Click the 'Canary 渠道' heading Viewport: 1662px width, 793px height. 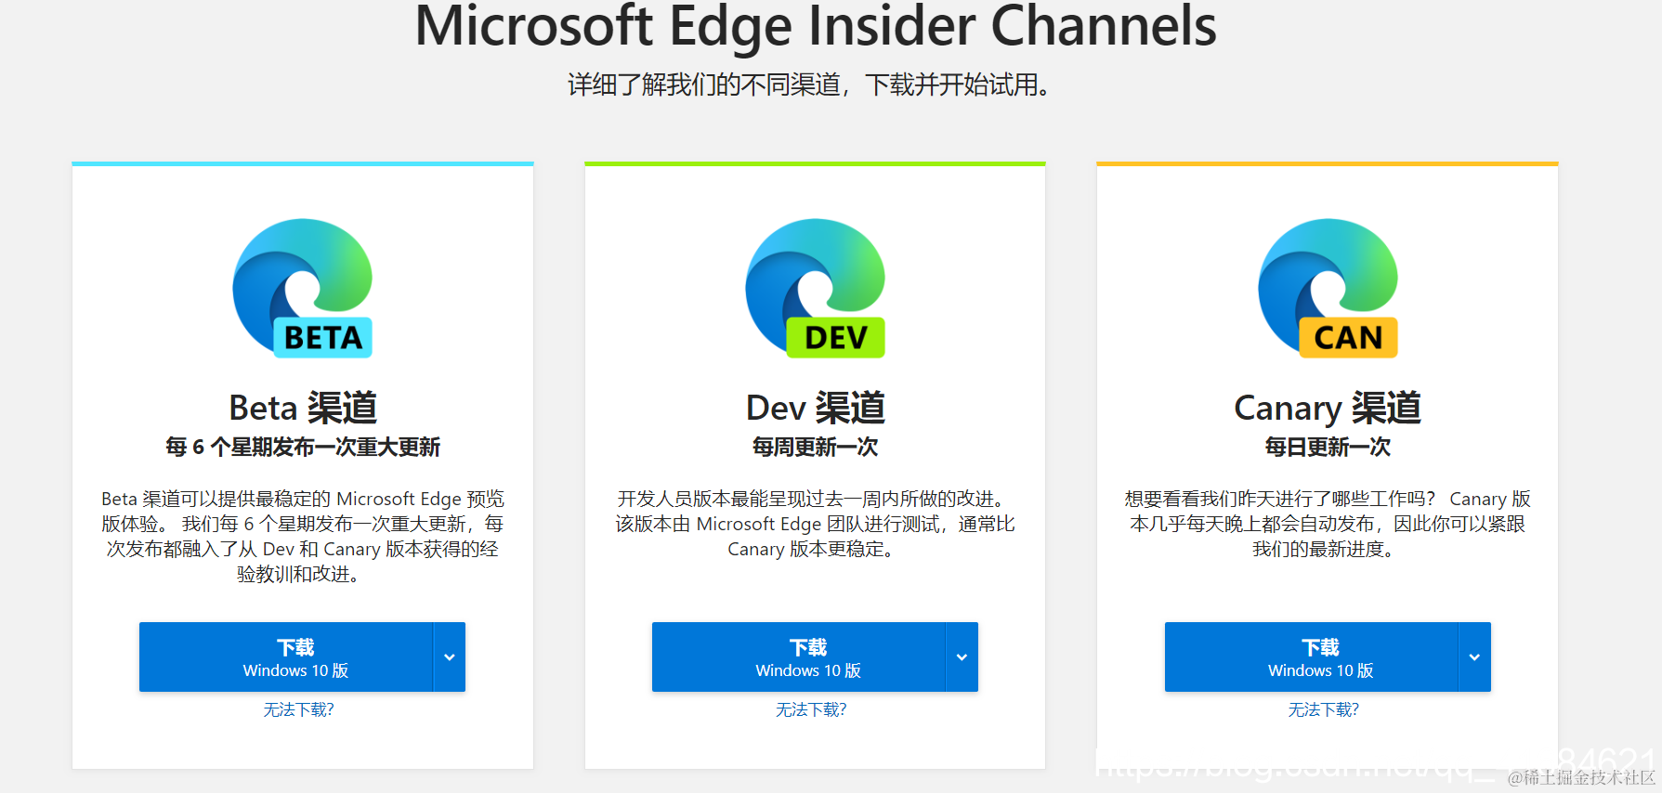coord(1328,408)
